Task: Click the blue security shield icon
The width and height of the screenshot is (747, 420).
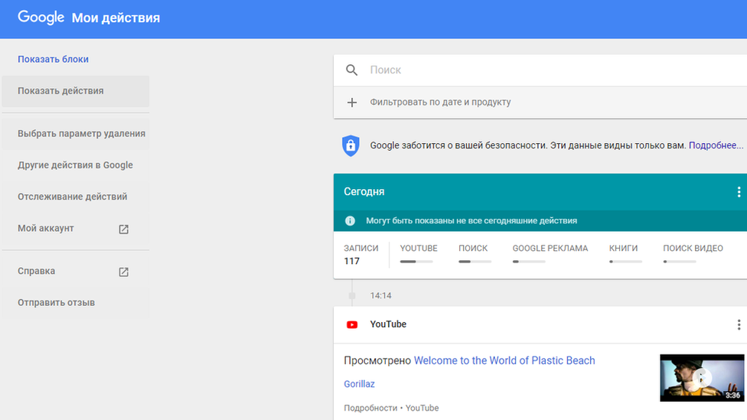Action: [x=351, y=145]
